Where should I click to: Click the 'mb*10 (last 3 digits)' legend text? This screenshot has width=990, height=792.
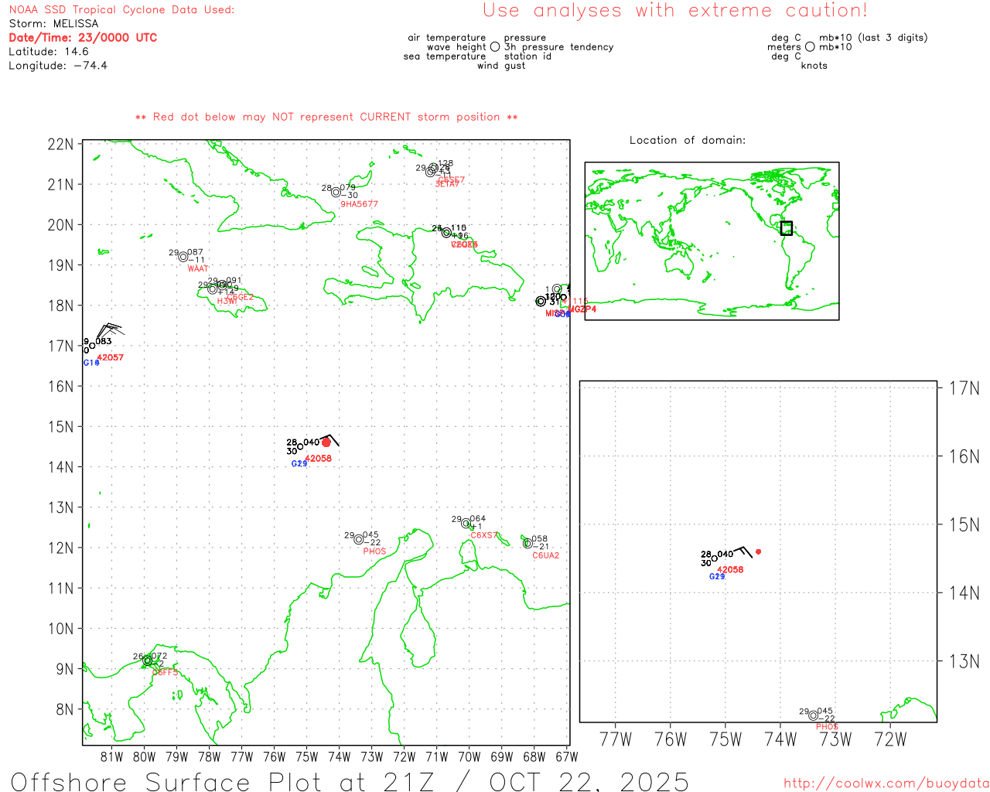pyautogui.click(x=873, y=38)
